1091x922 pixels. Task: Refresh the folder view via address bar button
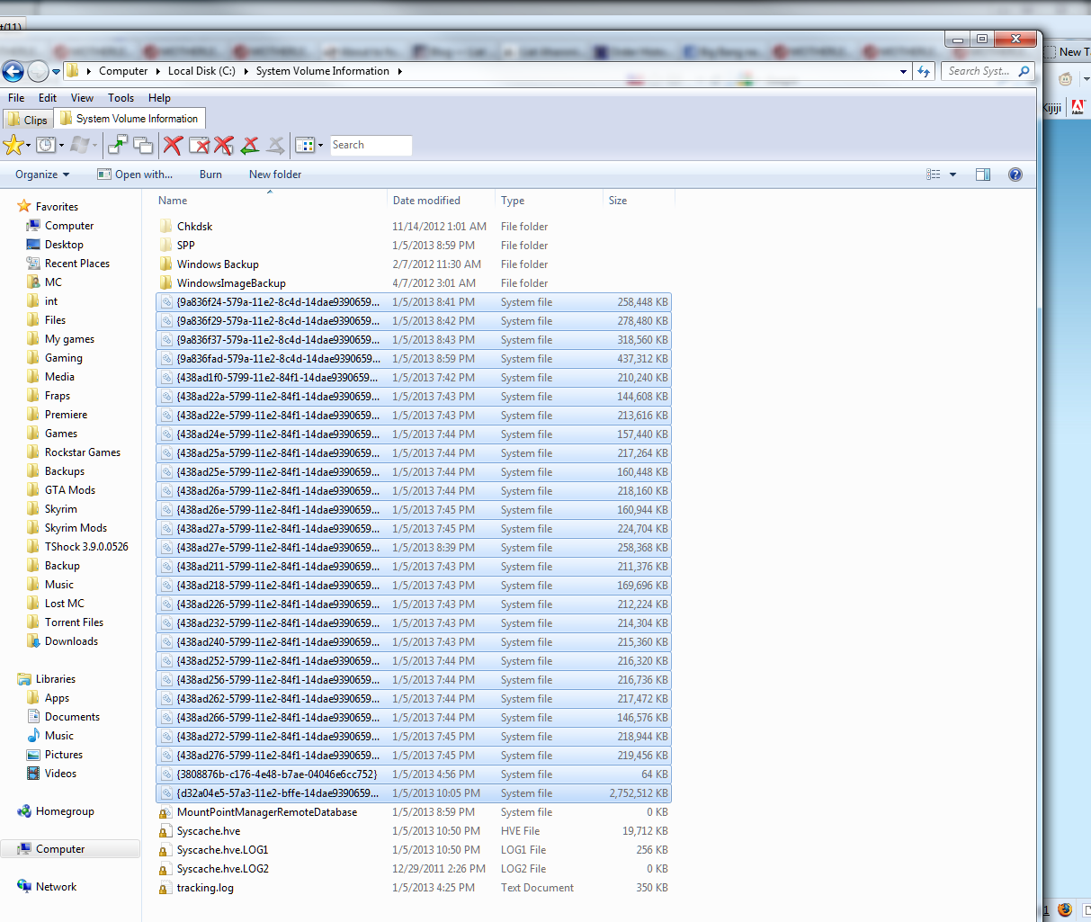click(x=924, y=71)
